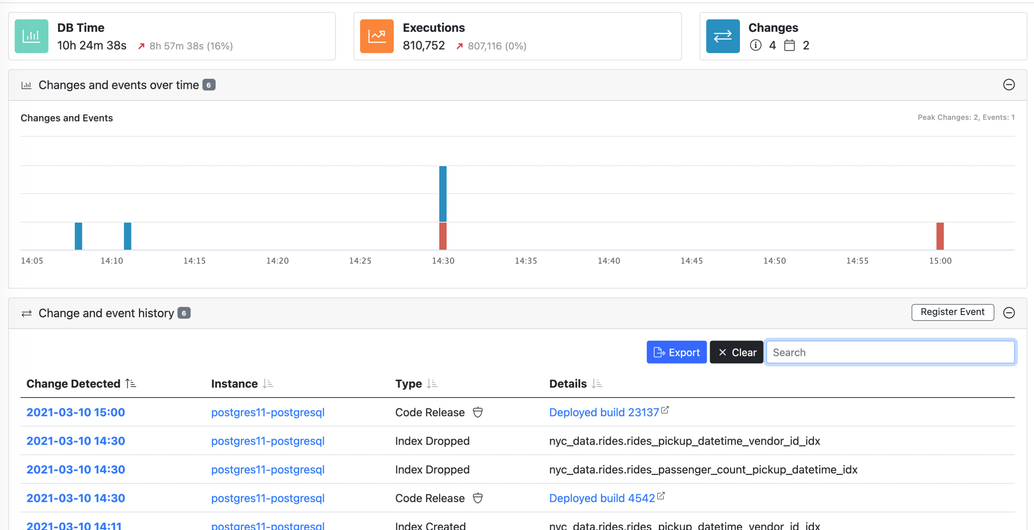Screen dimensions: 1034x530
Task: Click the calendar icon in the Changes card
Action: point(790,45)
